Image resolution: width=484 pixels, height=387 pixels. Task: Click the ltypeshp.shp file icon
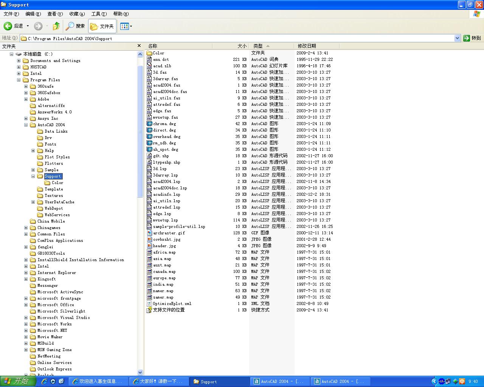(149, 162)
